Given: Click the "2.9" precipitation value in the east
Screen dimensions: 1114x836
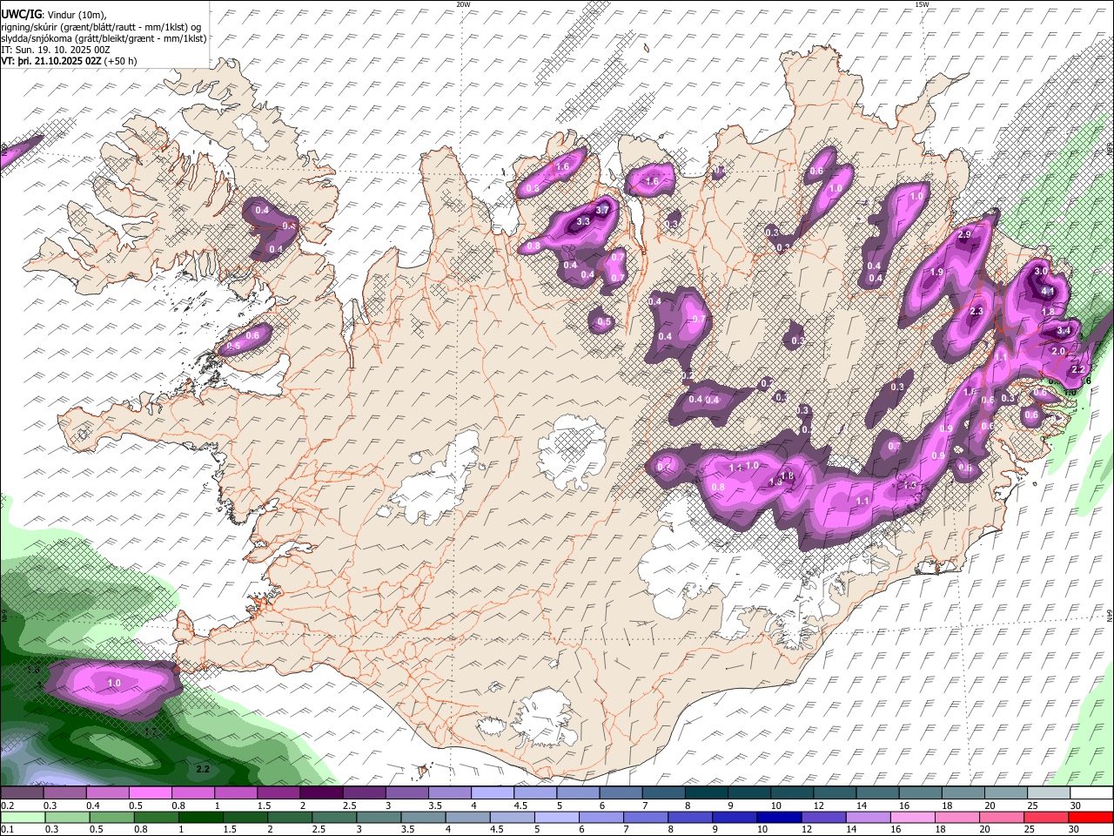Looking at the screenshot, I should coord(963,235).
